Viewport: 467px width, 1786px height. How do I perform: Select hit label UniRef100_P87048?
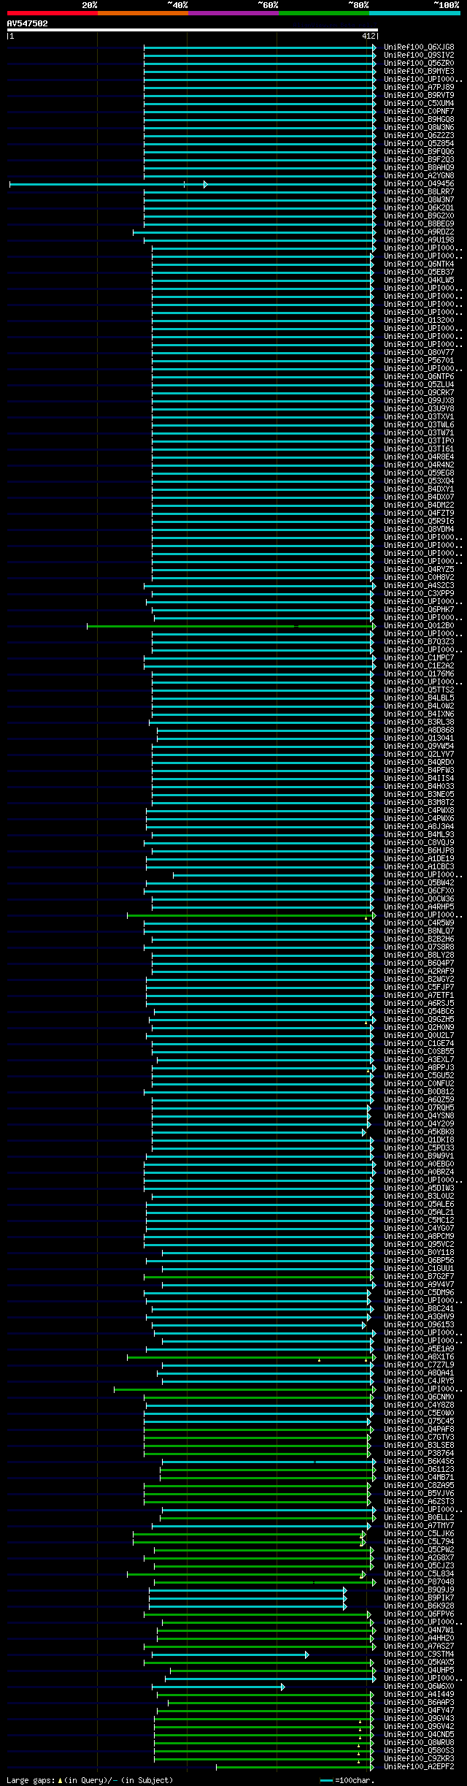point(419,1582)
